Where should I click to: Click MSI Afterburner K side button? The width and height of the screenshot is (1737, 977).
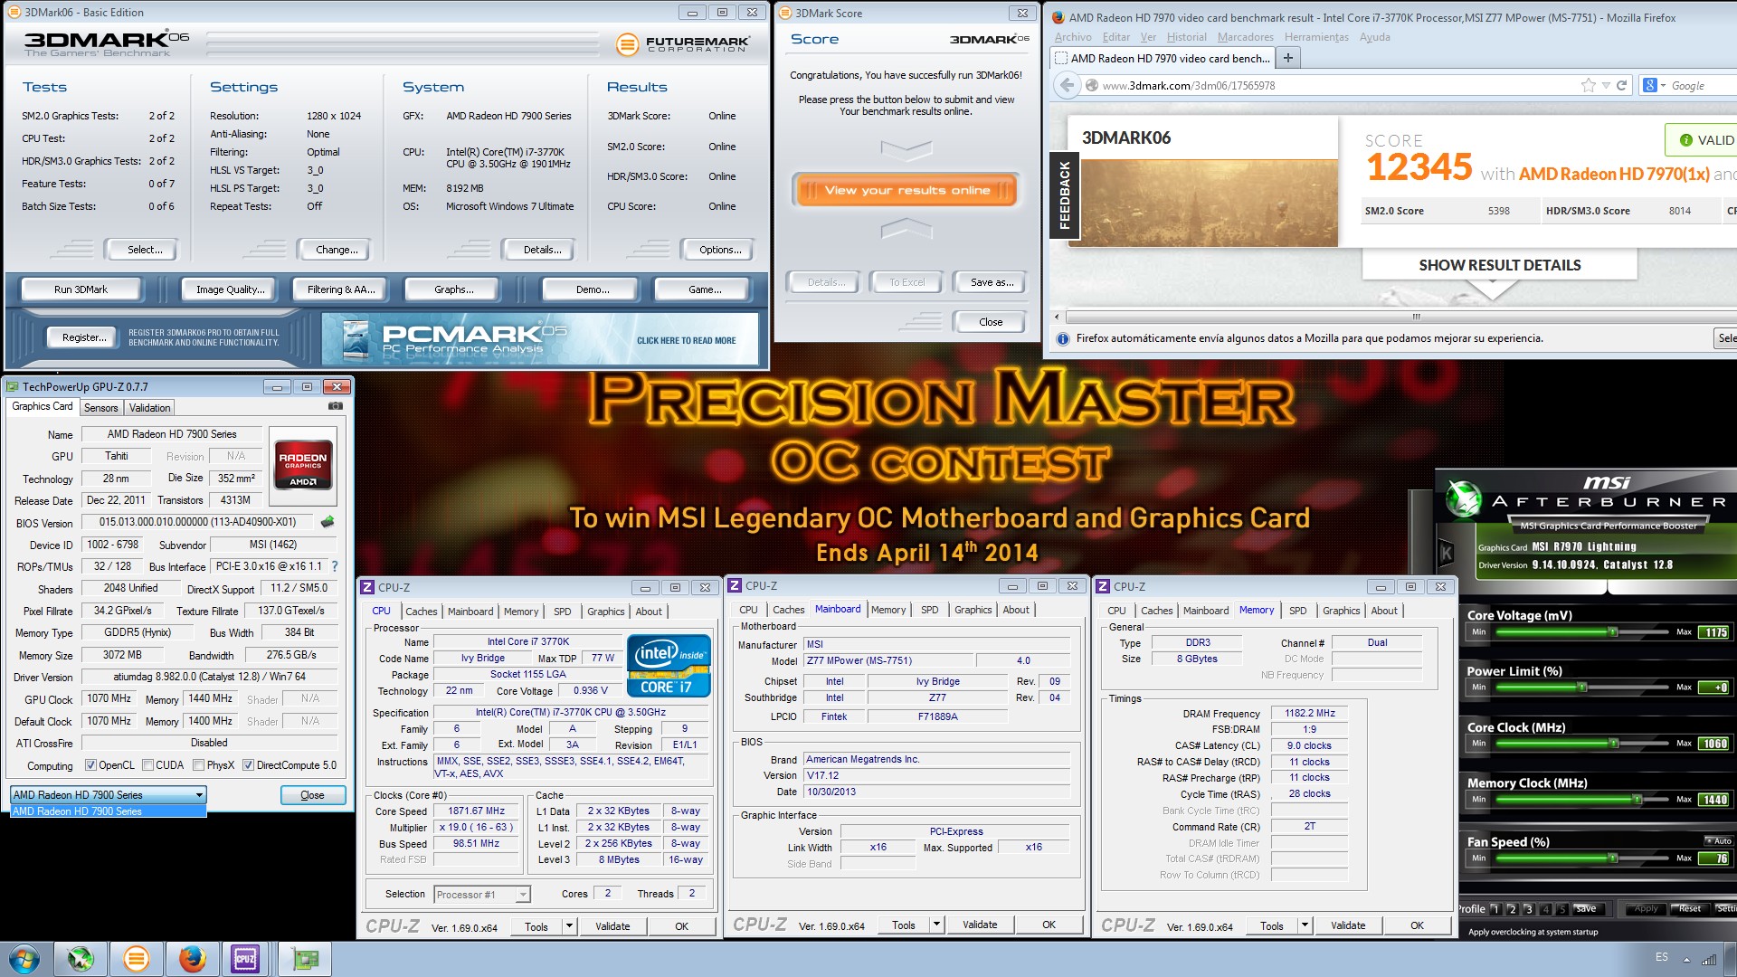point(1446,553)
